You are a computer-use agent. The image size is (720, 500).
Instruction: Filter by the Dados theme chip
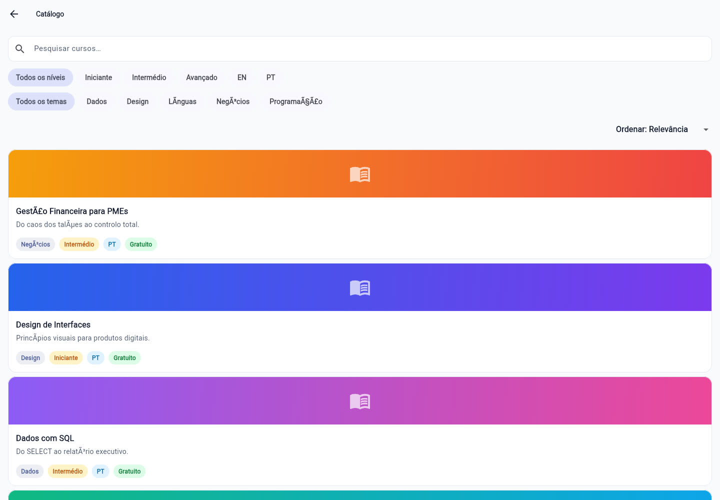96,101
